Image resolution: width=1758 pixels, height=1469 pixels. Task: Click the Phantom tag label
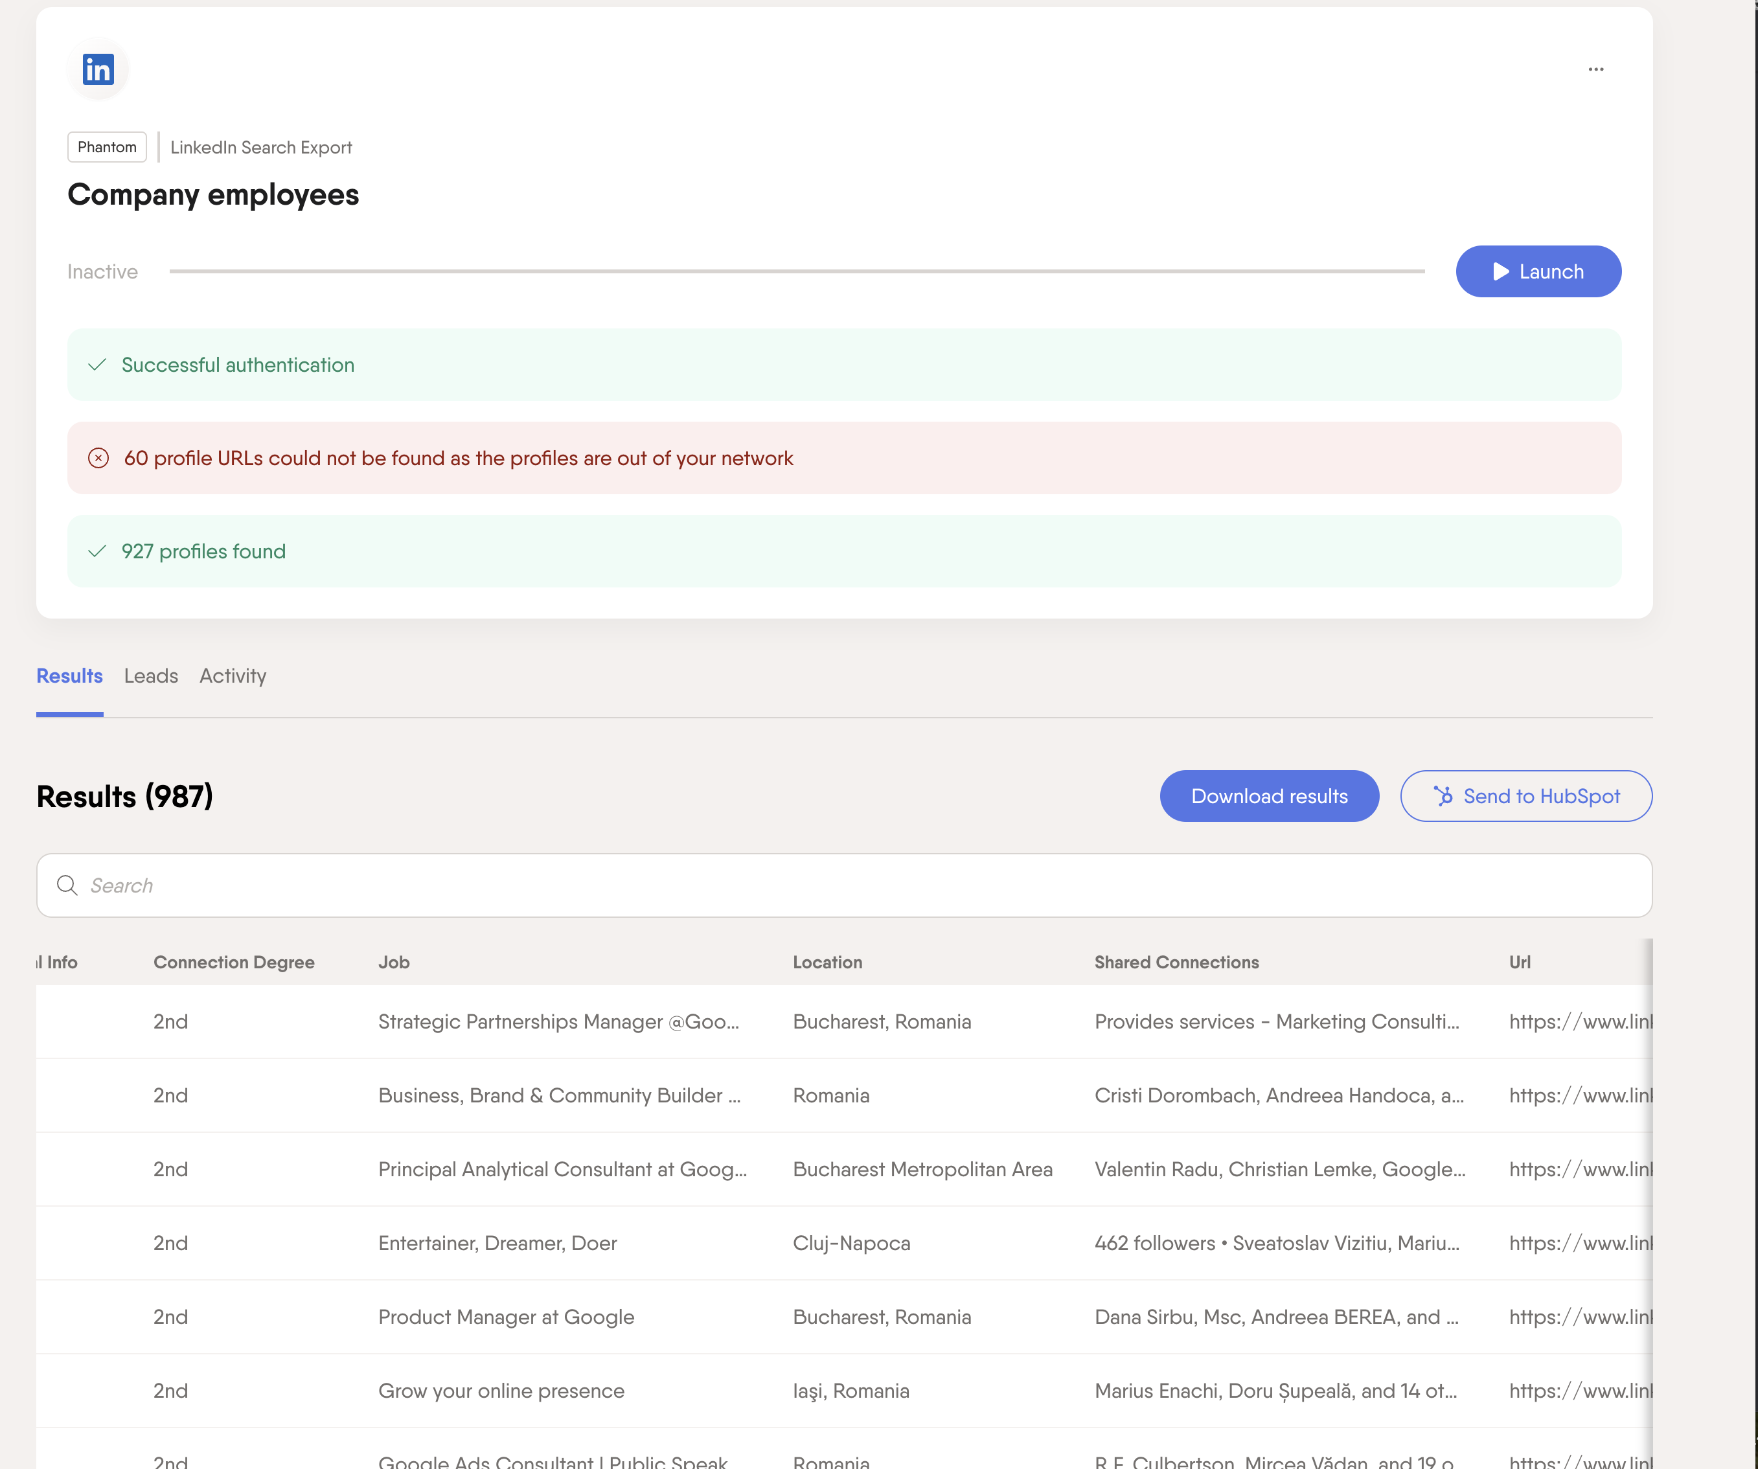pyautogui.click(x=107, y=147)
